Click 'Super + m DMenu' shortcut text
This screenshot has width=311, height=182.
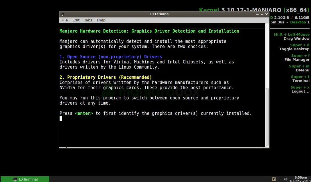(299, 68)
